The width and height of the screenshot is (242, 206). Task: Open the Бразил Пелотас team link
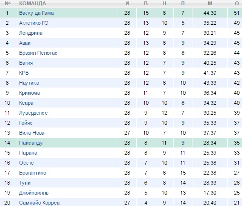point(38,53)
